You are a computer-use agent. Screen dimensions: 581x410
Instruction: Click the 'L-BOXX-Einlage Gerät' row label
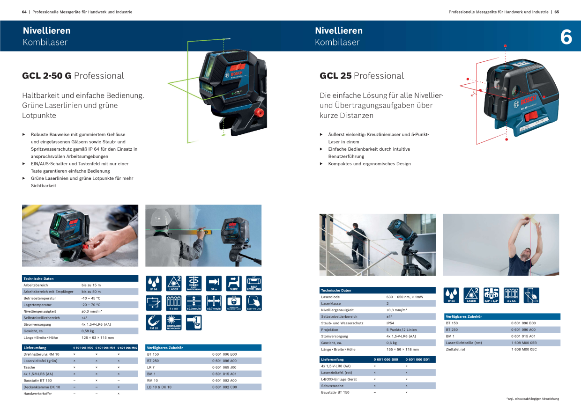(339, 379)
